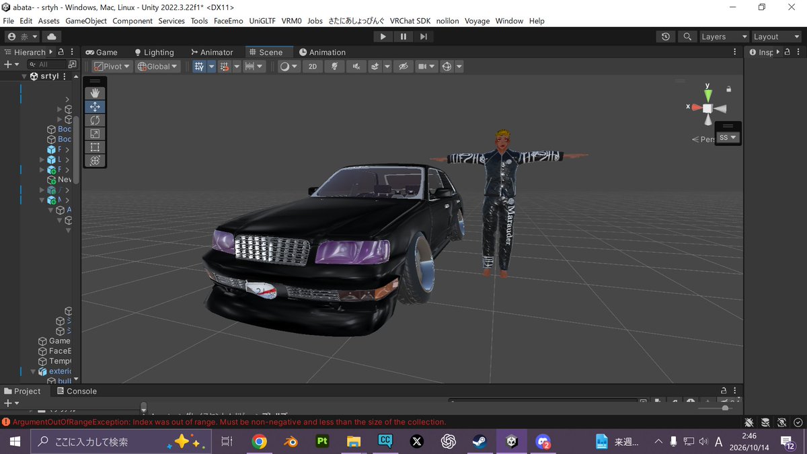Open Substance Painter taskbar icon
The image size is (807, 454).
tap(321, 441)
